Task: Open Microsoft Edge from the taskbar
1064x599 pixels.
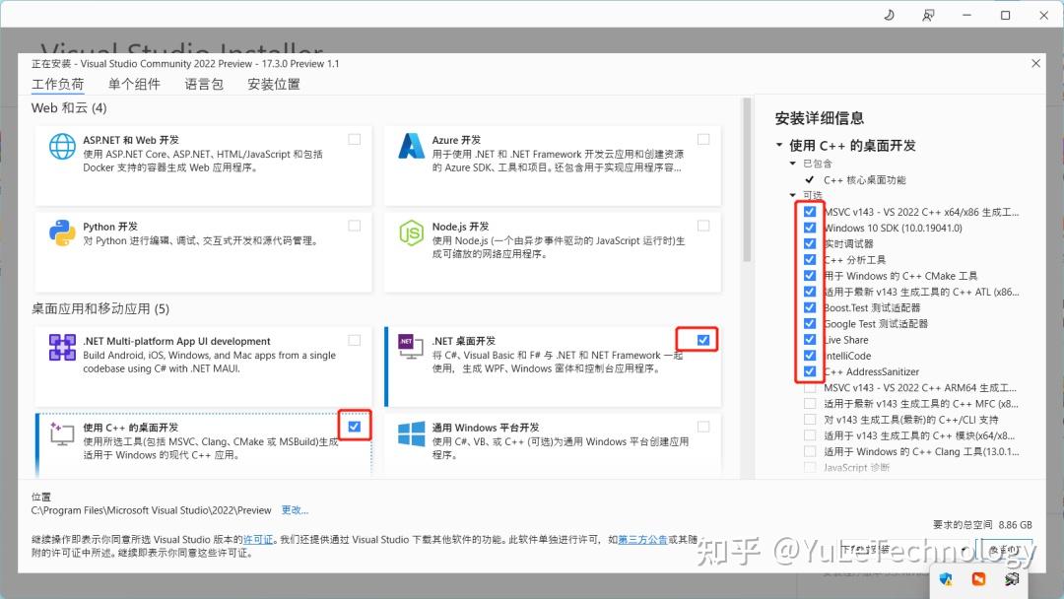Action: click(x=946, y=578)
